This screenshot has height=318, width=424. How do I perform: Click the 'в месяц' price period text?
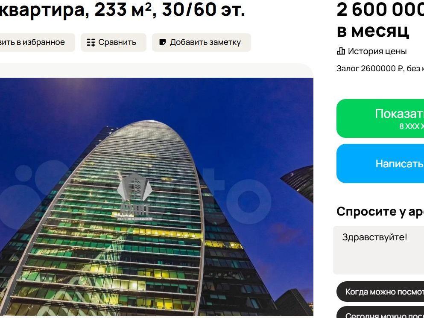pyautogui.click(x=373, y=31)
